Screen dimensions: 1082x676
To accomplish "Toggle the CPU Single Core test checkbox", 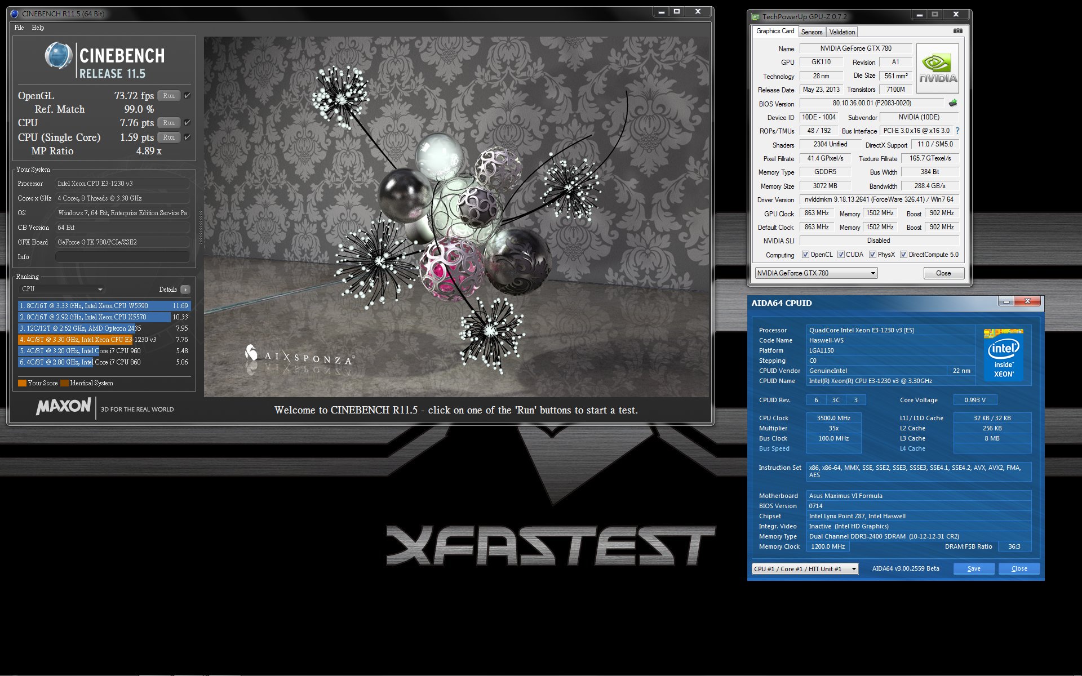I will click(187, 137).
